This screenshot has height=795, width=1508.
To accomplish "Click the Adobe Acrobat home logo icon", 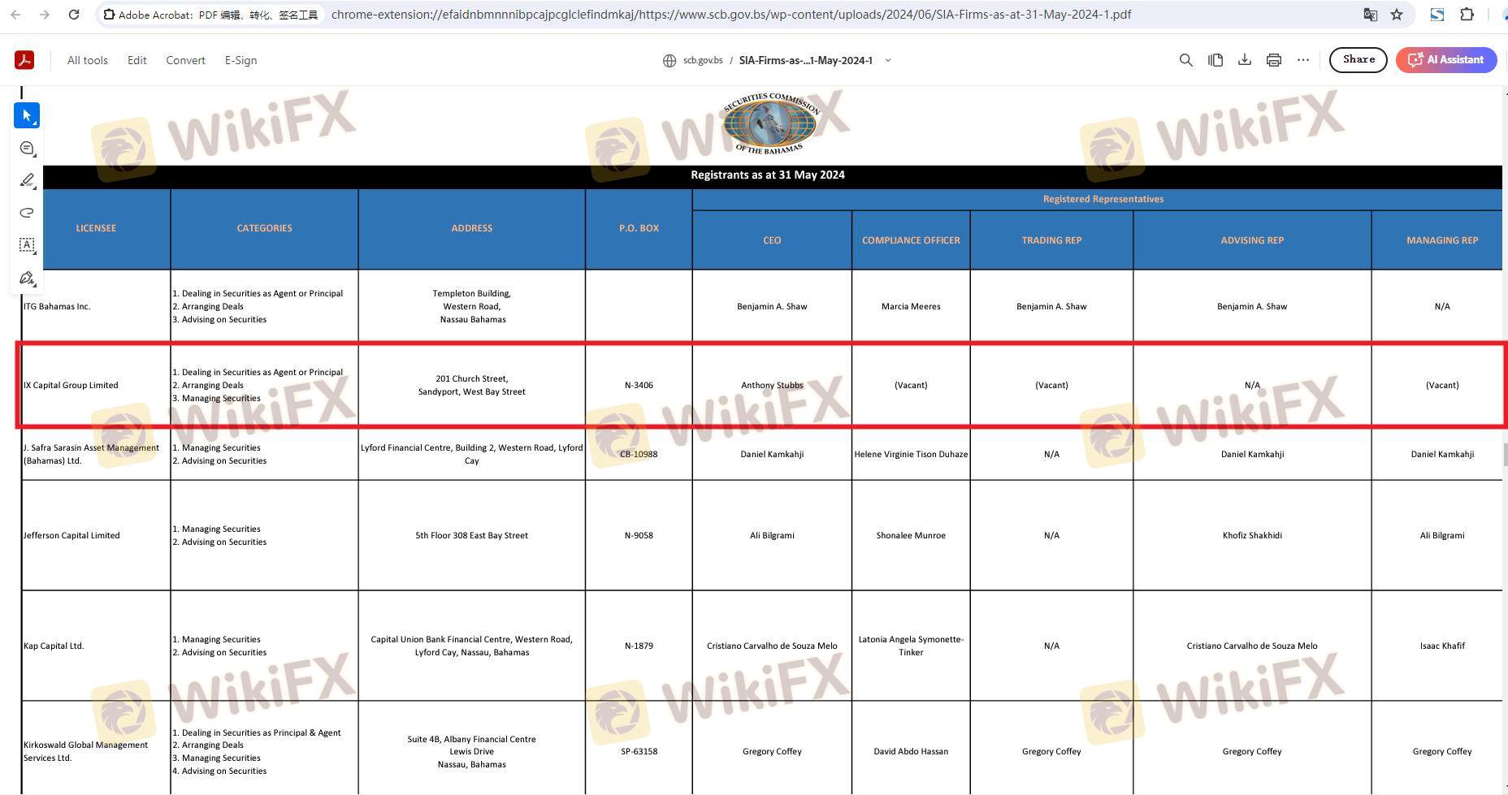I will click(24, 60).
